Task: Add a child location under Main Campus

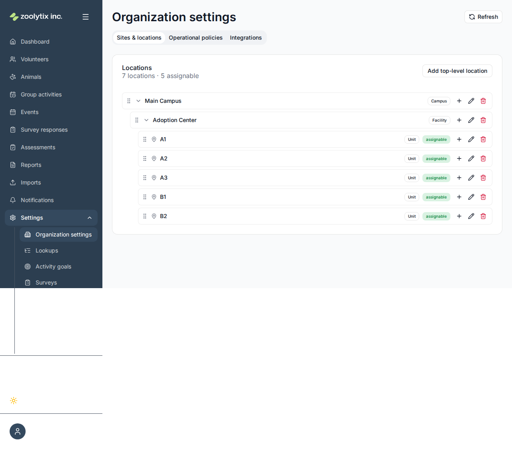Action: tap(459, 101)
